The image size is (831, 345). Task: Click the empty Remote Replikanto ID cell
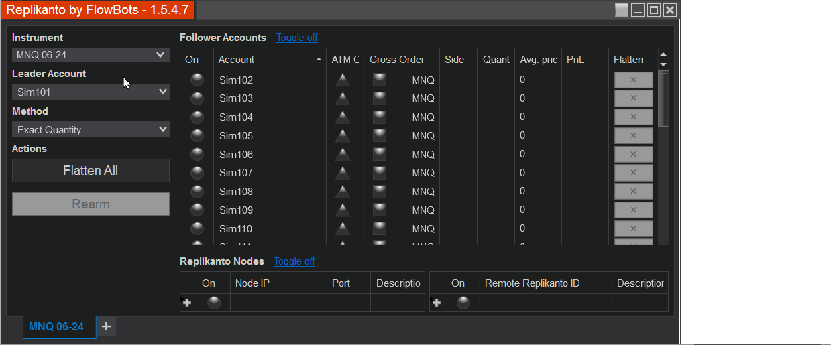(546, 303)
